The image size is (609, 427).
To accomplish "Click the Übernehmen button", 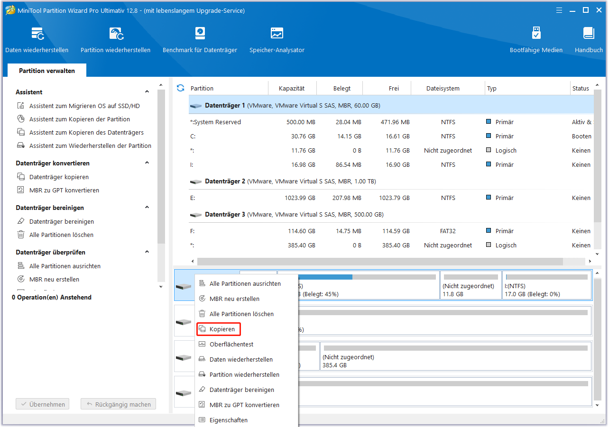I will [42, 405].
